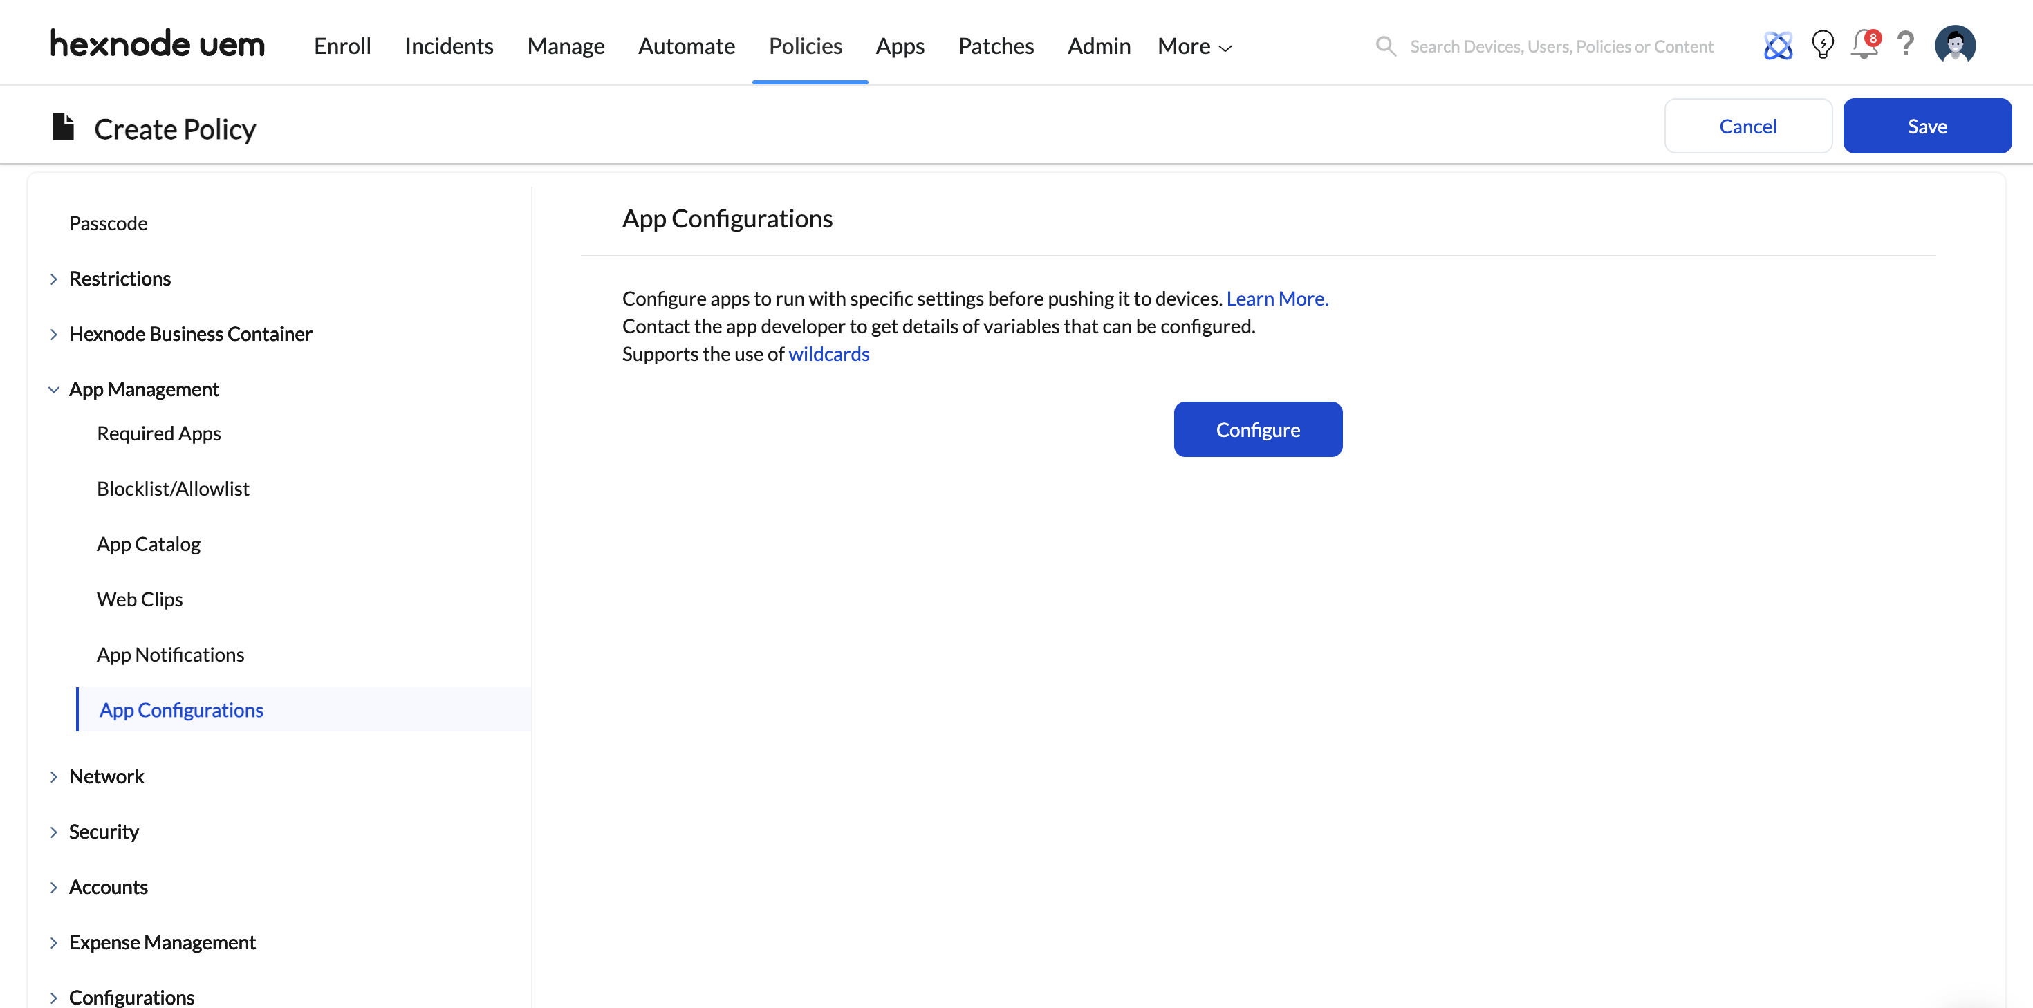Click the Create Policy document icon
The width and height of the screenshot is (2033, 1008).
point(63,127)
